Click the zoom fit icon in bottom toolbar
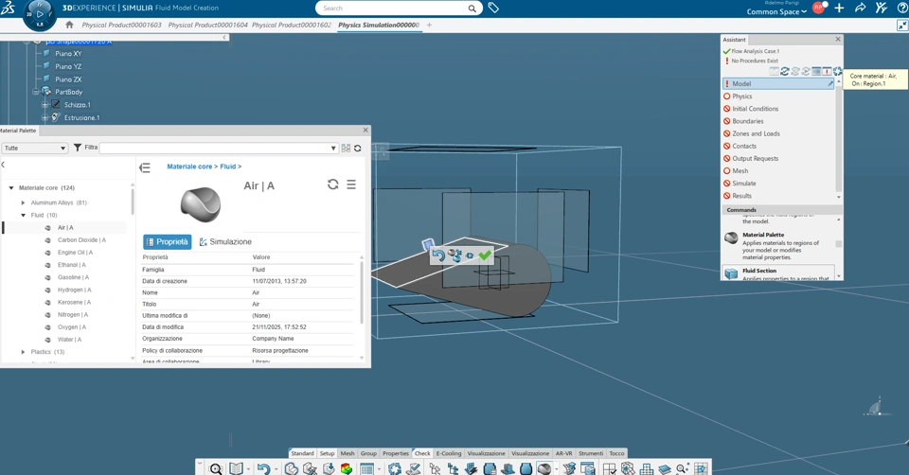Image resolution: width=909 pixels, height=475 pixels. 216,468
